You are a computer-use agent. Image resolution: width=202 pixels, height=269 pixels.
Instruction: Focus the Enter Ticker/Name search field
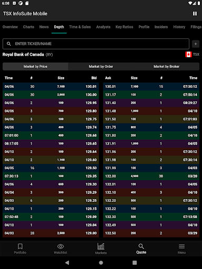(x=96, y=44)
